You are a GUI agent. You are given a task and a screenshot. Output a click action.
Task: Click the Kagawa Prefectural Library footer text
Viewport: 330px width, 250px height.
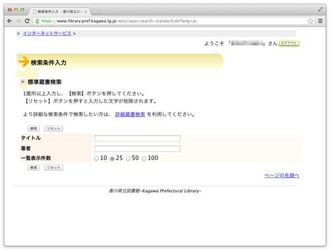(155, 191)
